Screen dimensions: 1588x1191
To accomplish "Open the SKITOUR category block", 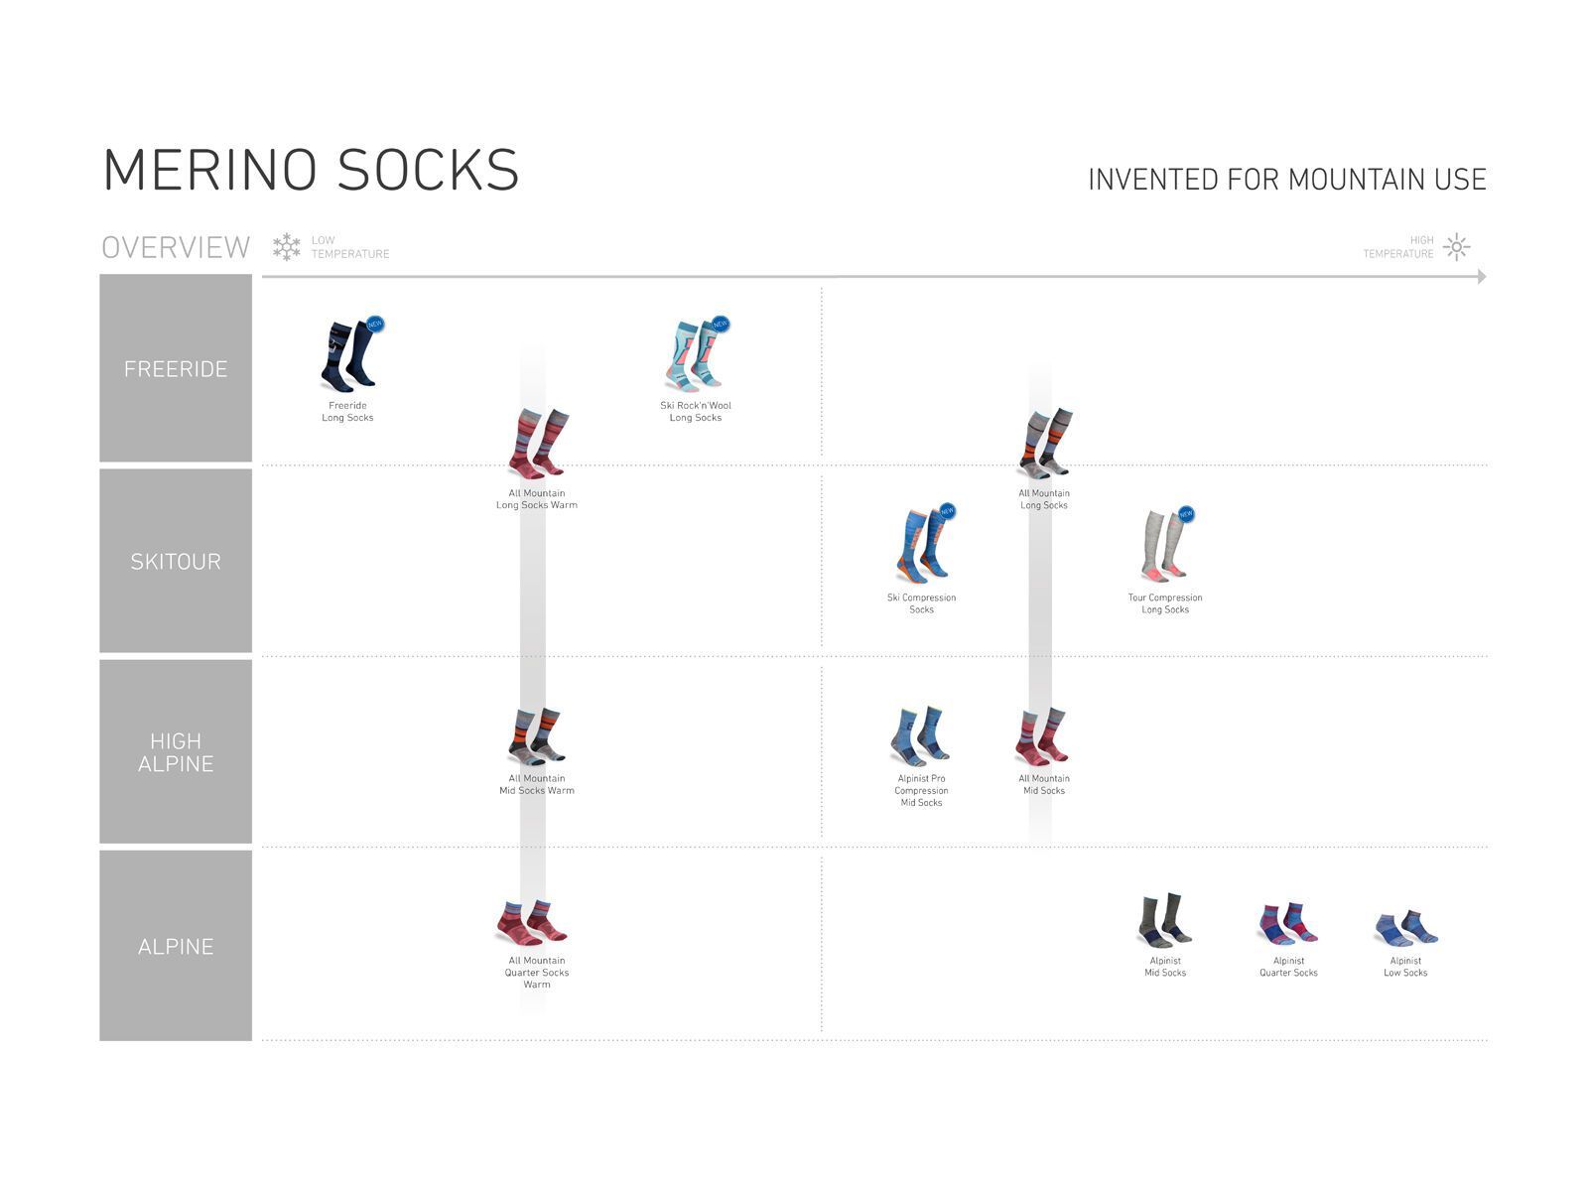I will [176, 562].
